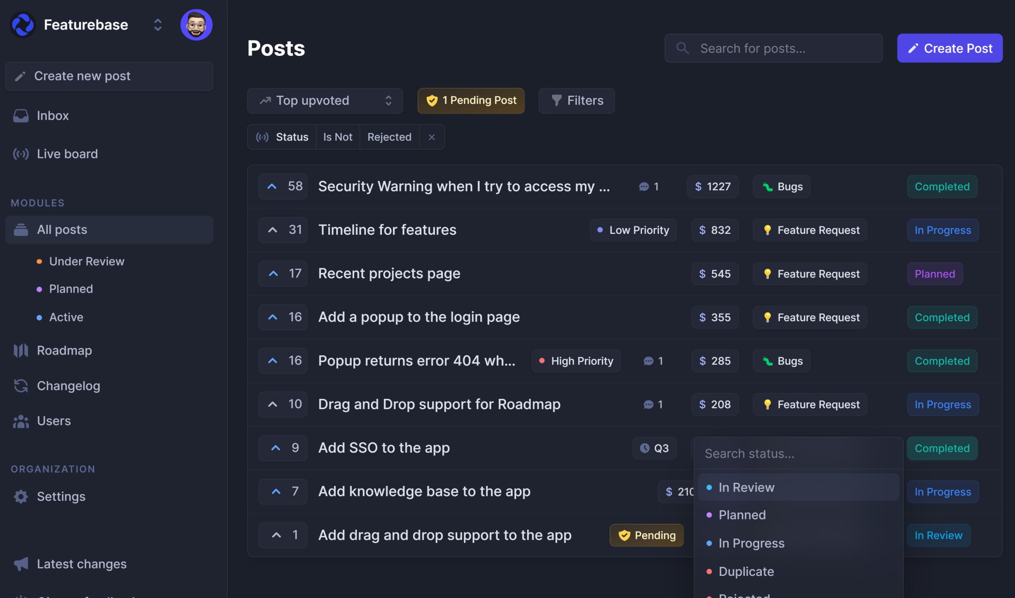View Latest changes
1015x598 pixels.
pyautogui.click(x=69, y=564)
